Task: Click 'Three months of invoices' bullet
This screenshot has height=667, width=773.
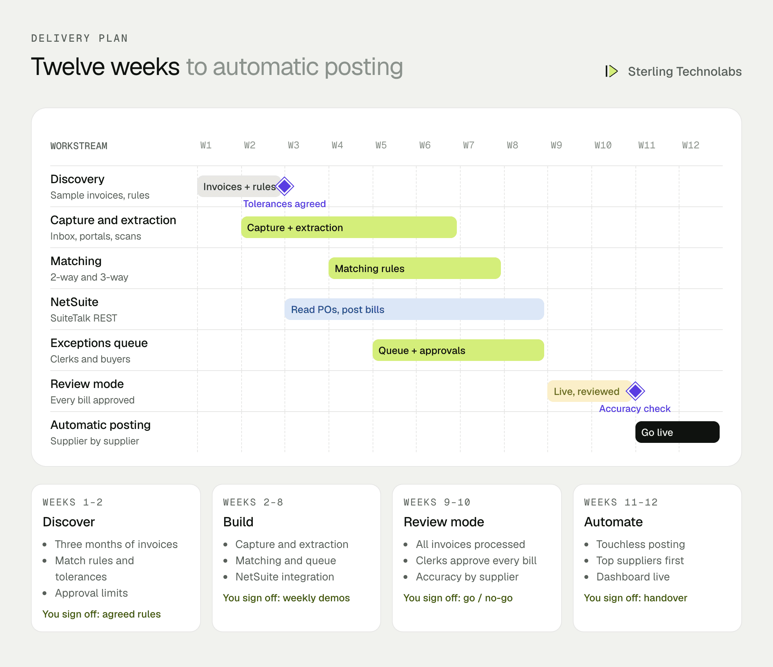Action: click(x=116, y=544)
